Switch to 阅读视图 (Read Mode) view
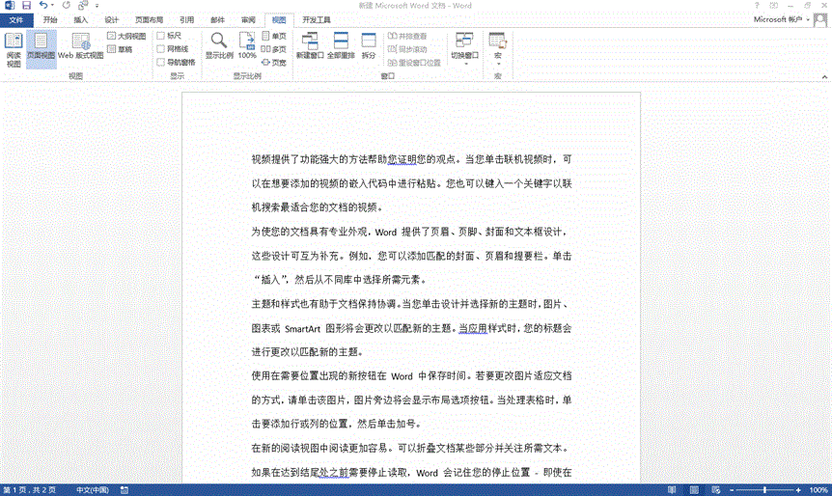Viewport: 832px width, 496px height. [x=14, y=49]
